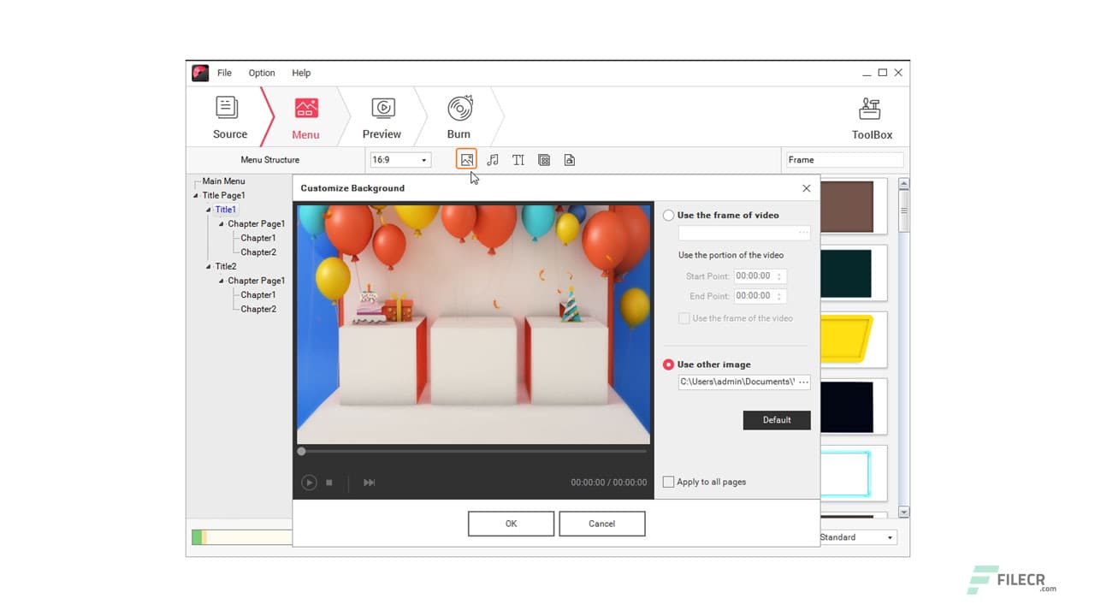Open the Option menu
1095x616 pixels.
pyautogui.click(x=261, y=73)
